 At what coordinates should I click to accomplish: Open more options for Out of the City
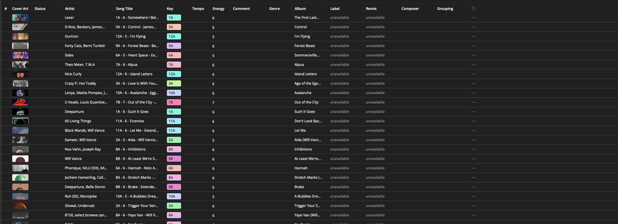click(473, 103)
